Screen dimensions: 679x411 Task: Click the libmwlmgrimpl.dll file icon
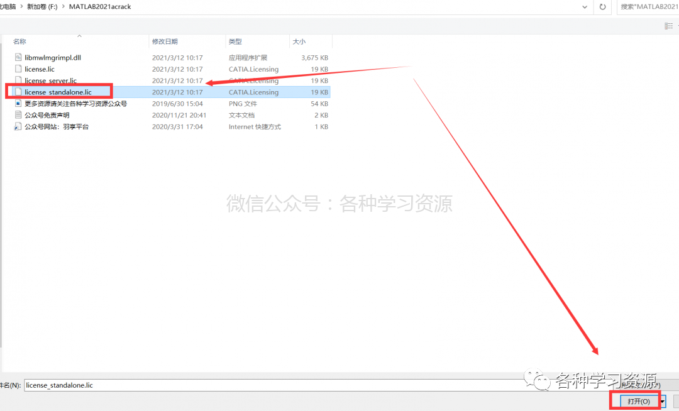[18, 57]
